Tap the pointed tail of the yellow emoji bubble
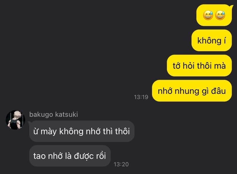 [x=231, y=7]
